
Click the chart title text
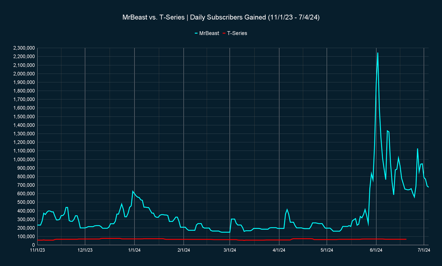click(221, 18)
